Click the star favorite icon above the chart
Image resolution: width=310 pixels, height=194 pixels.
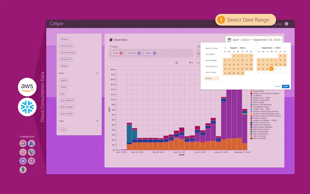[x=177, y=63]
